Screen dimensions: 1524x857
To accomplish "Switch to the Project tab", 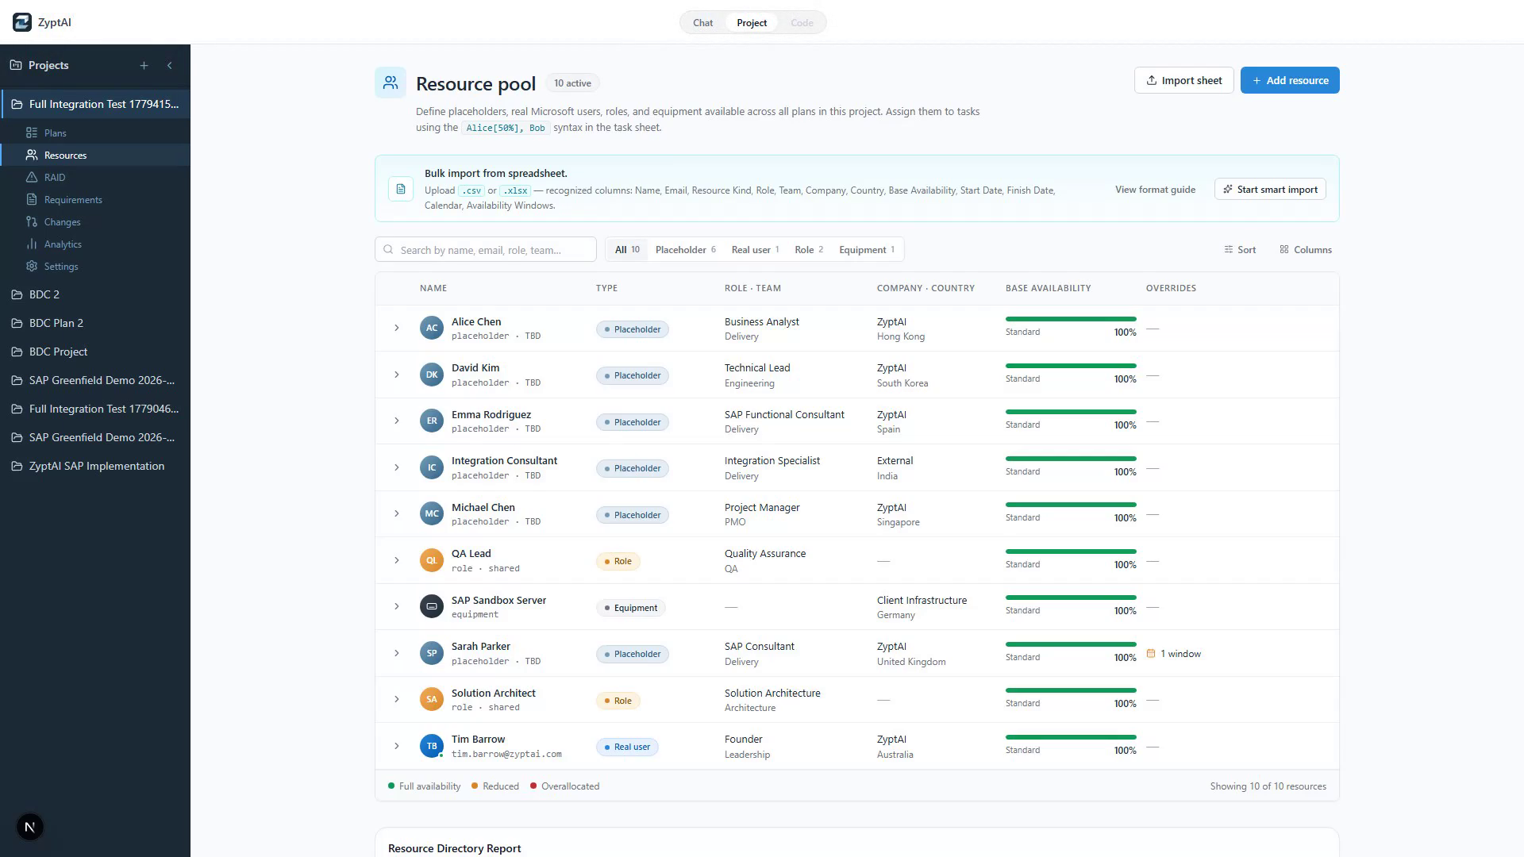I will (x=752, y=22).
